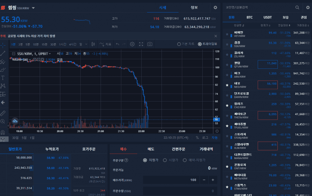This screenshot has height=196, width=312.
Task: Undo the last chart action
Action: 117,44
